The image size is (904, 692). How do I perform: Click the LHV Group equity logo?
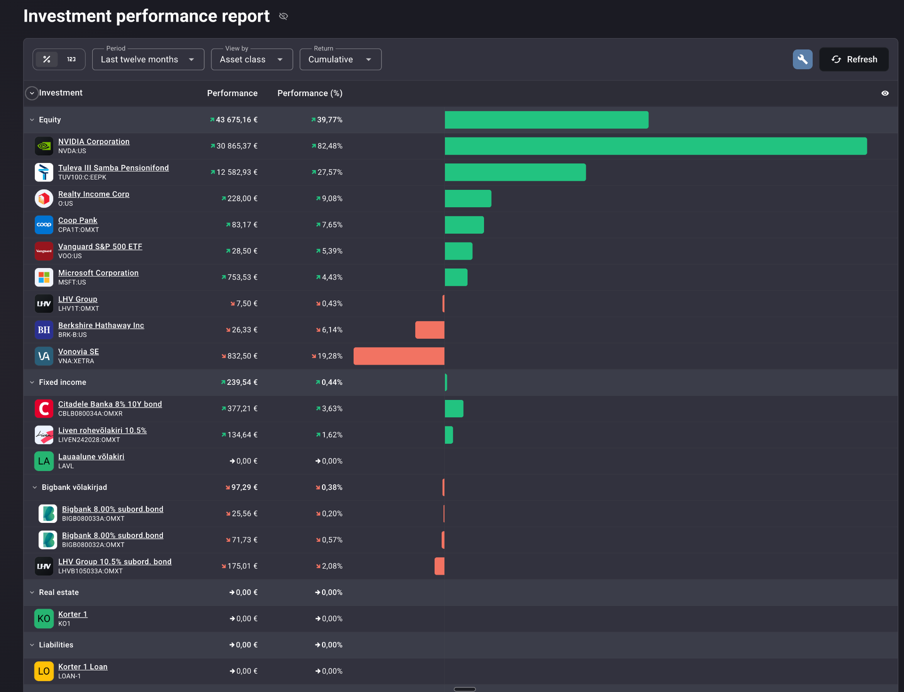tap(44, 303)
